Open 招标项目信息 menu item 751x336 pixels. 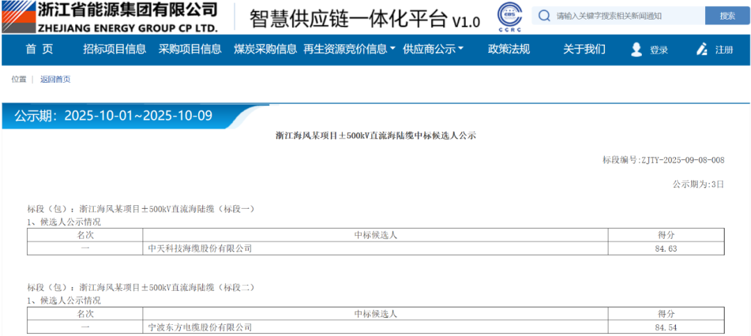[x=115, y=49]
